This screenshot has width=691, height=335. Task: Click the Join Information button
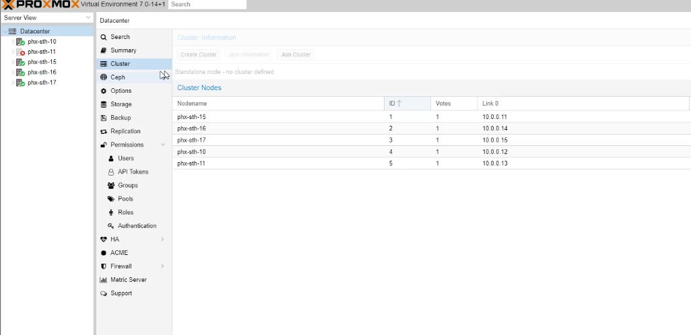pos(249,54)
